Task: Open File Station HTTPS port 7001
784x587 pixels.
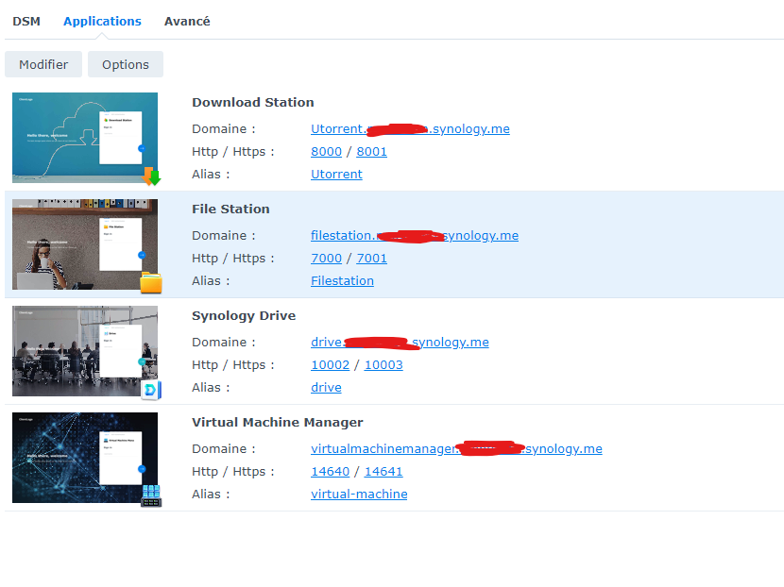Action: point(371,259)
